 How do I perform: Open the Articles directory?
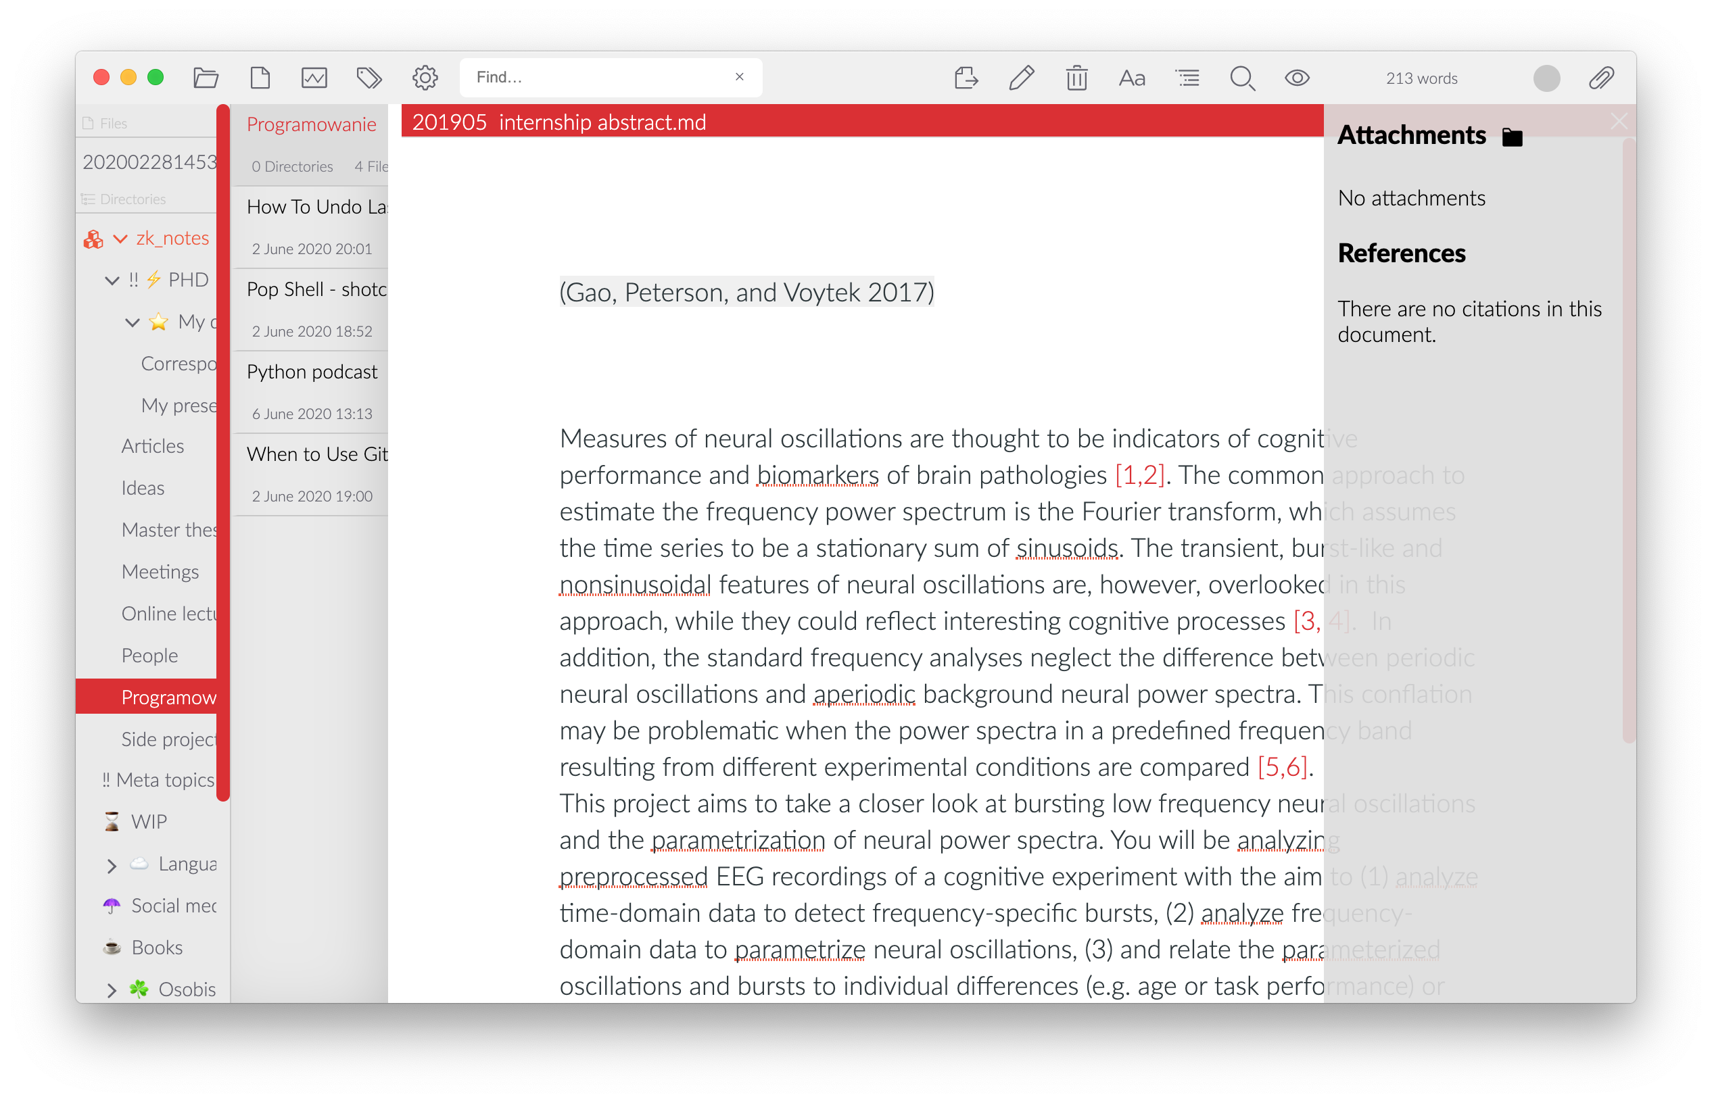[153, 446]
